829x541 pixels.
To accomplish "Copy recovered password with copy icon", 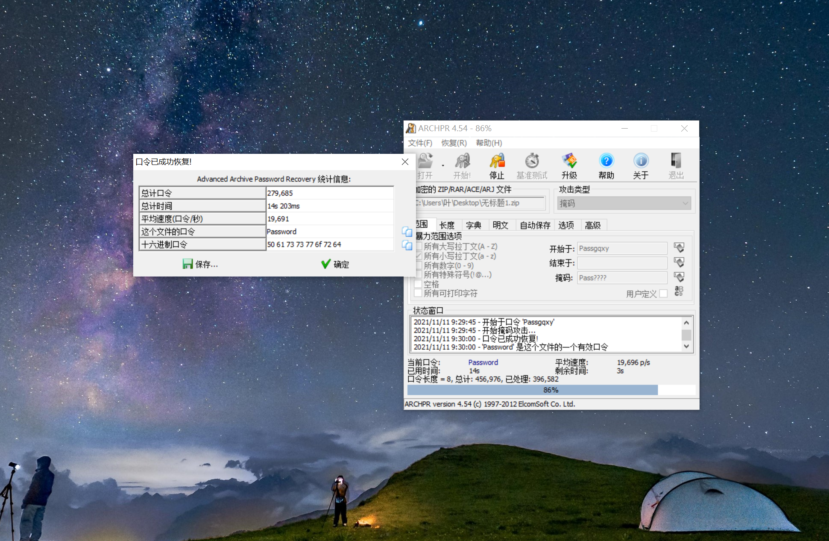I will coord(407,232).
